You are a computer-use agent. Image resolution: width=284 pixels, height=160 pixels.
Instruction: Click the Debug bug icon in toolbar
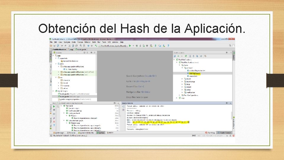[x=137, y=46]
